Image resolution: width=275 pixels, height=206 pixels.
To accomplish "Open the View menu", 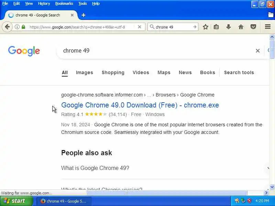I will point(29,3).
